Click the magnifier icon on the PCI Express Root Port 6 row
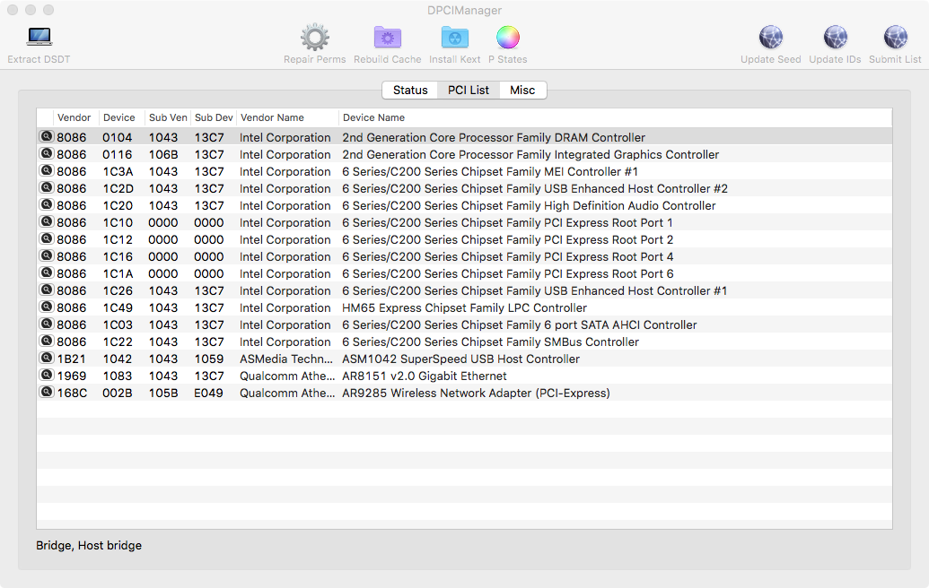 point(46,273)
